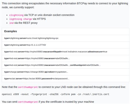
Task: Click the lightning charge code label
Action: 21,19
